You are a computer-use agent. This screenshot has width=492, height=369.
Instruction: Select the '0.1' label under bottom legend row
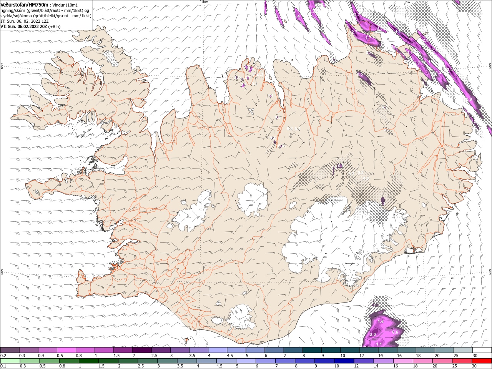click(3, 366)
